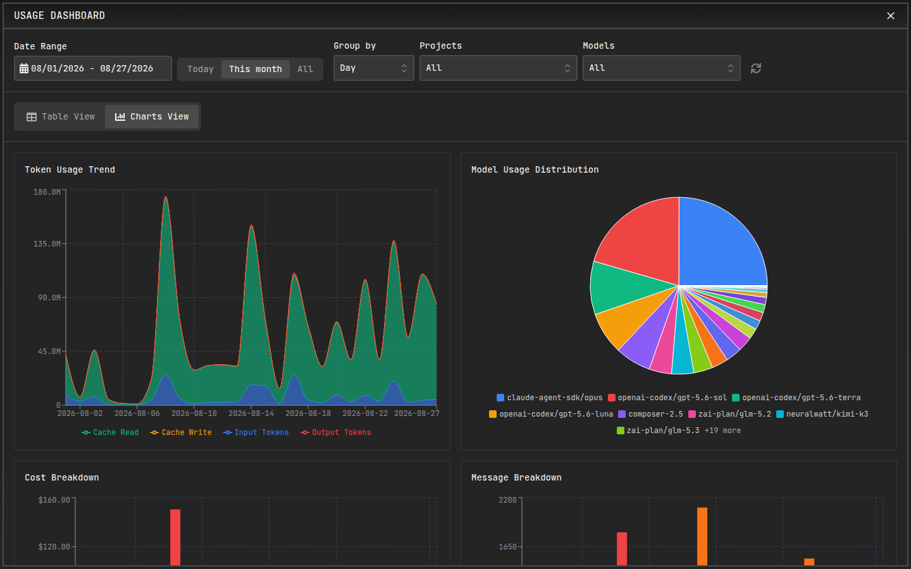The width and height of the screenshot is (911, 569).
Task: Toggle Cache Write series in legend
Action: pos(181,432)
